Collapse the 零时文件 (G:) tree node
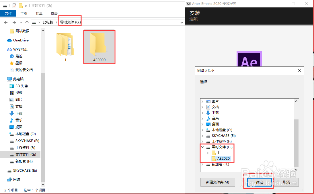314x194 pixels. tap(203, 147)
